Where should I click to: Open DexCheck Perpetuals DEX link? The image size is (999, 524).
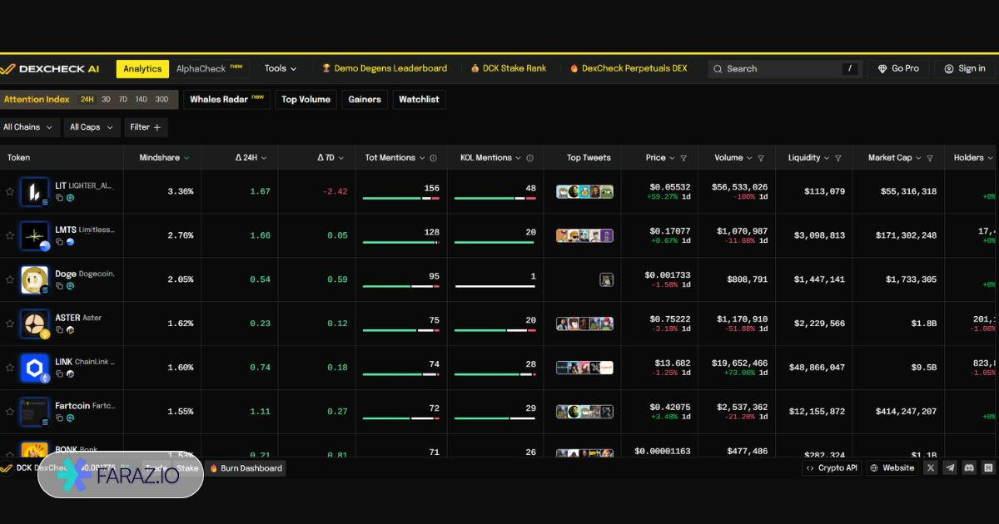[x=629, y=68]
